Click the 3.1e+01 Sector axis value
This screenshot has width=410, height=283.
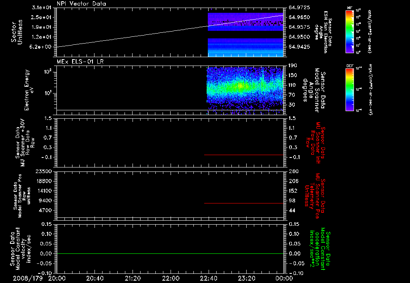tap(42, 8)
